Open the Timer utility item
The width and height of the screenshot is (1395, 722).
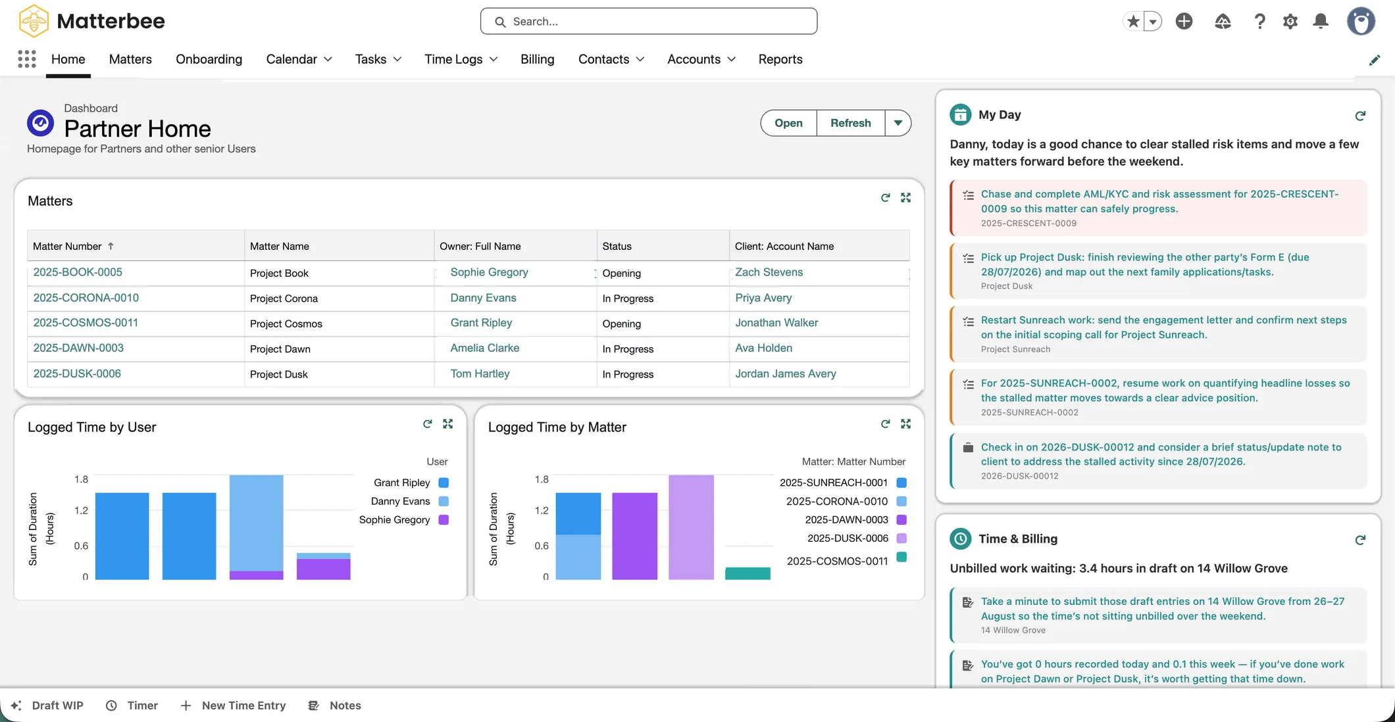tap(132, 706)
